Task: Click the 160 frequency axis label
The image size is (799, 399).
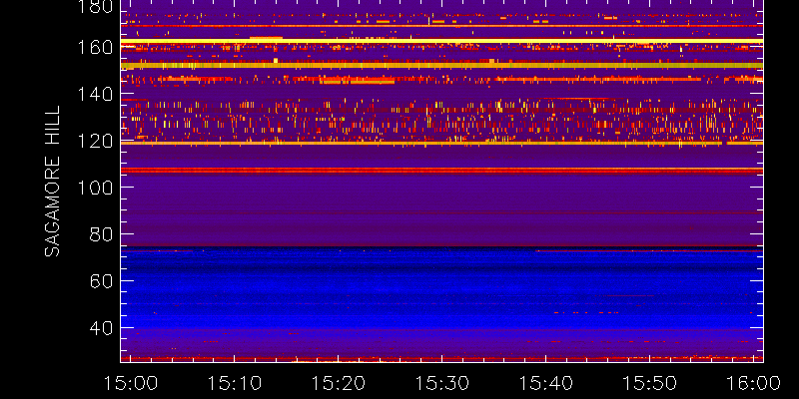Action: [x=95, y=47]
